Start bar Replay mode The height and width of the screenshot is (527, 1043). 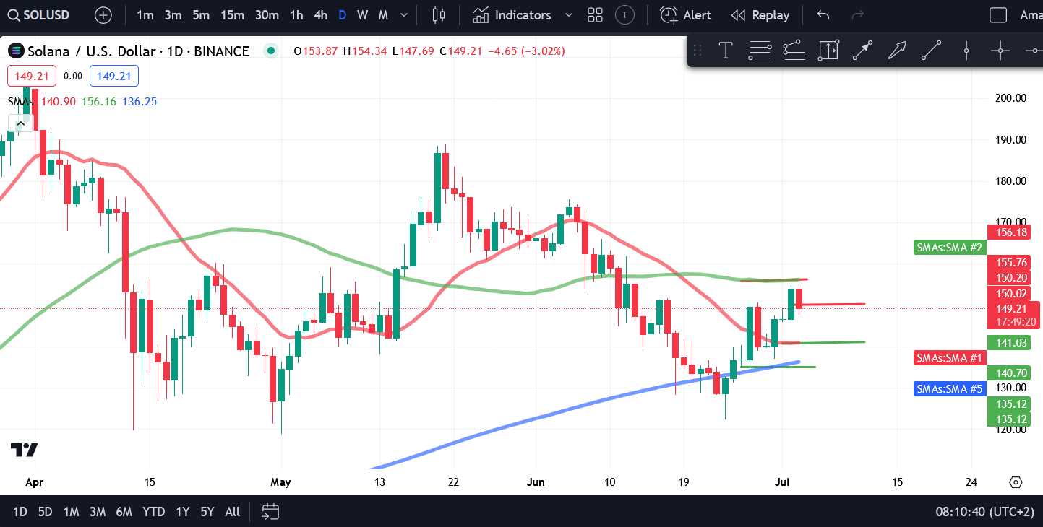(x=760, y=15)
